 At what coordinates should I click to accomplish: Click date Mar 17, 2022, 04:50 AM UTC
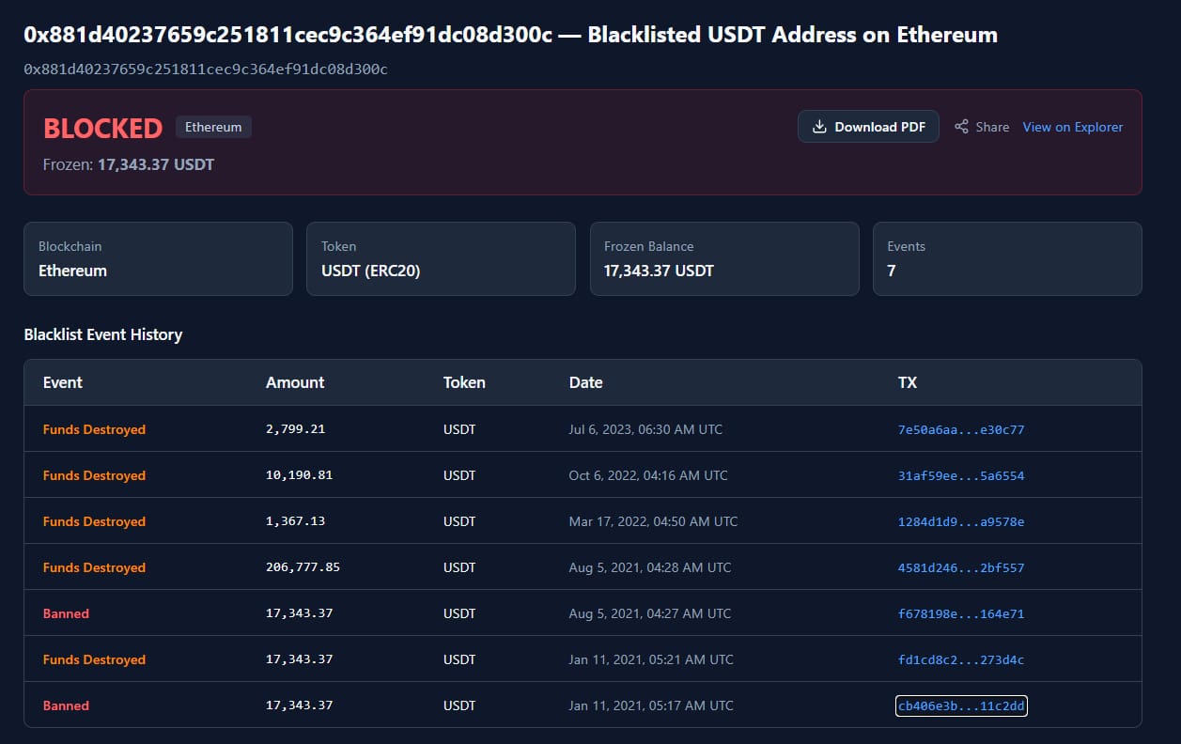point(653,521)
